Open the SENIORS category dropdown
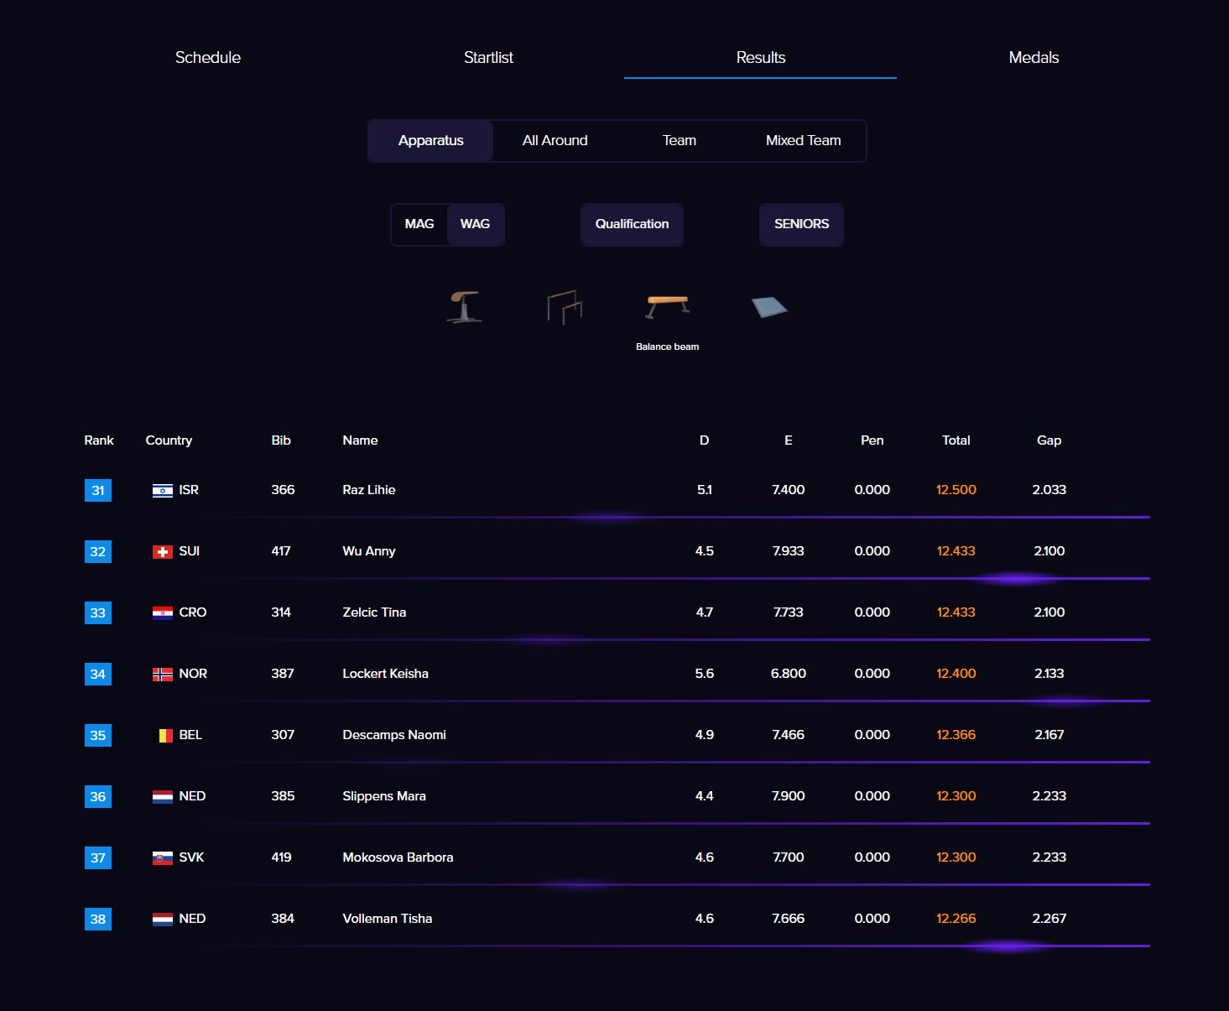This screenshot has width=1229, height=1011. 801,224
